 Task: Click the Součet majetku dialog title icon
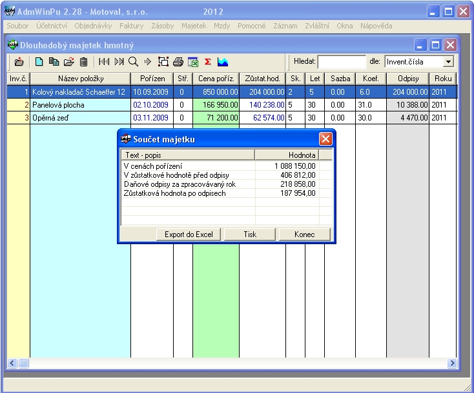pos(126,139)
